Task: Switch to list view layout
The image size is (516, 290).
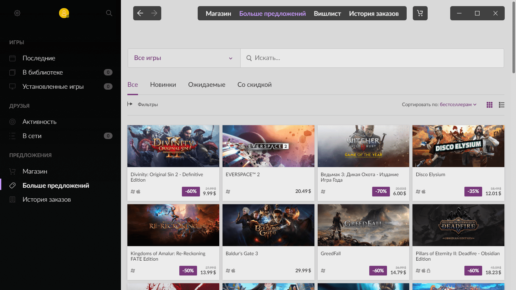Action: coord(501,105)
